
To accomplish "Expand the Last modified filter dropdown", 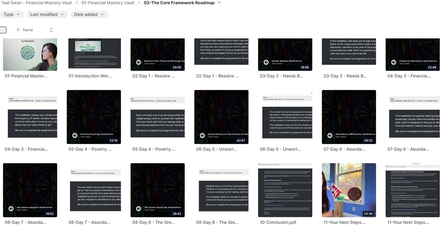I will pyautogui.click(x=47, y=14).
